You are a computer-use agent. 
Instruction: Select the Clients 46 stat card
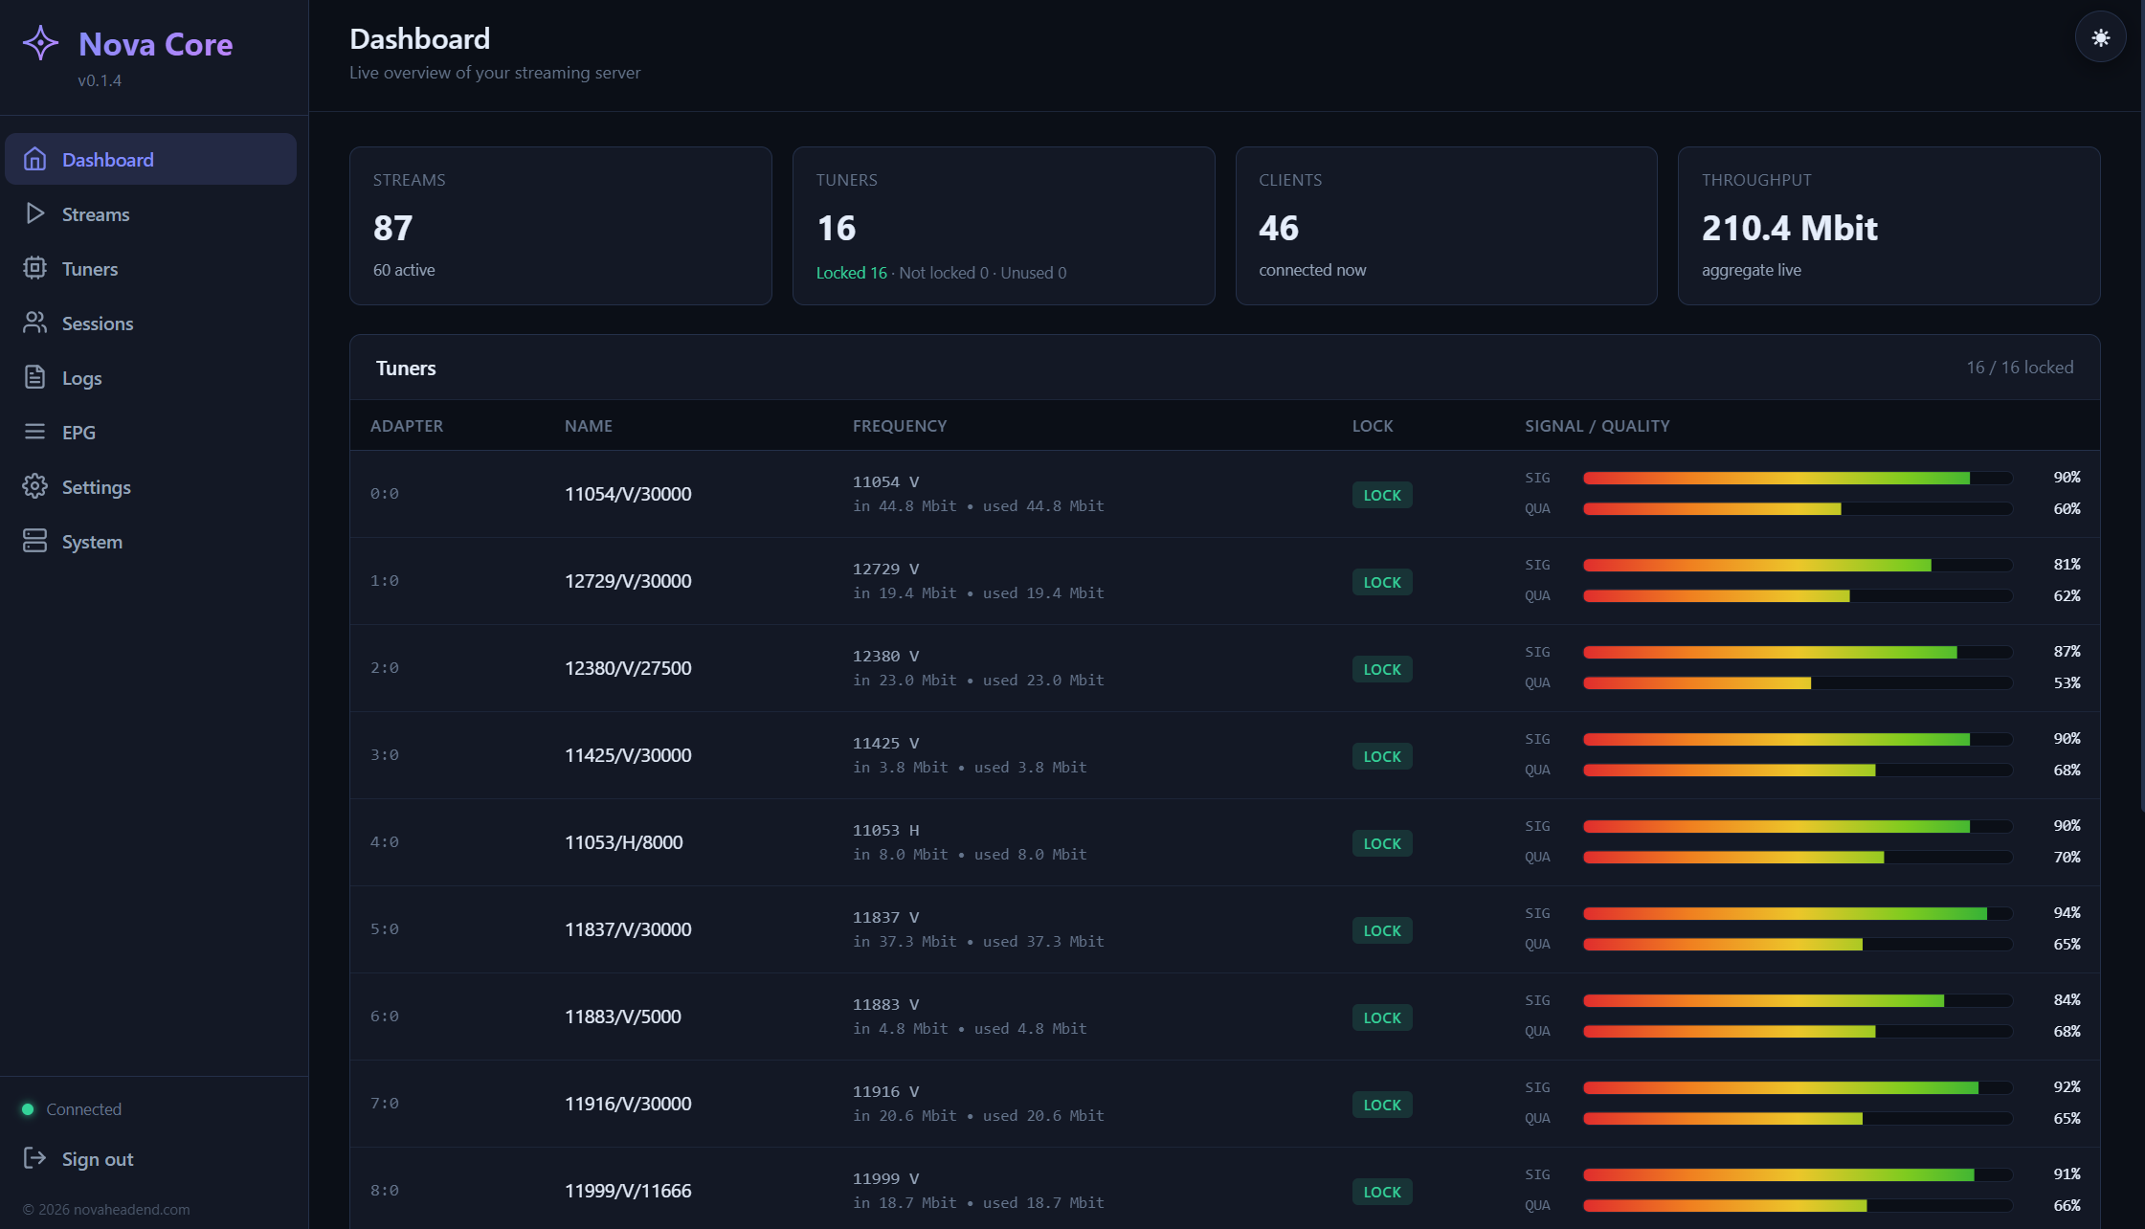[1446, 226]
